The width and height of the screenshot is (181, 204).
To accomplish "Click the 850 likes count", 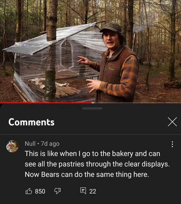I will (40, 191).
